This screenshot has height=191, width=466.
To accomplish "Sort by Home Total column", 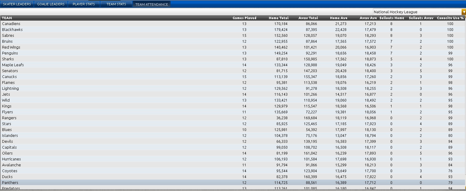I will pos(278,18).
